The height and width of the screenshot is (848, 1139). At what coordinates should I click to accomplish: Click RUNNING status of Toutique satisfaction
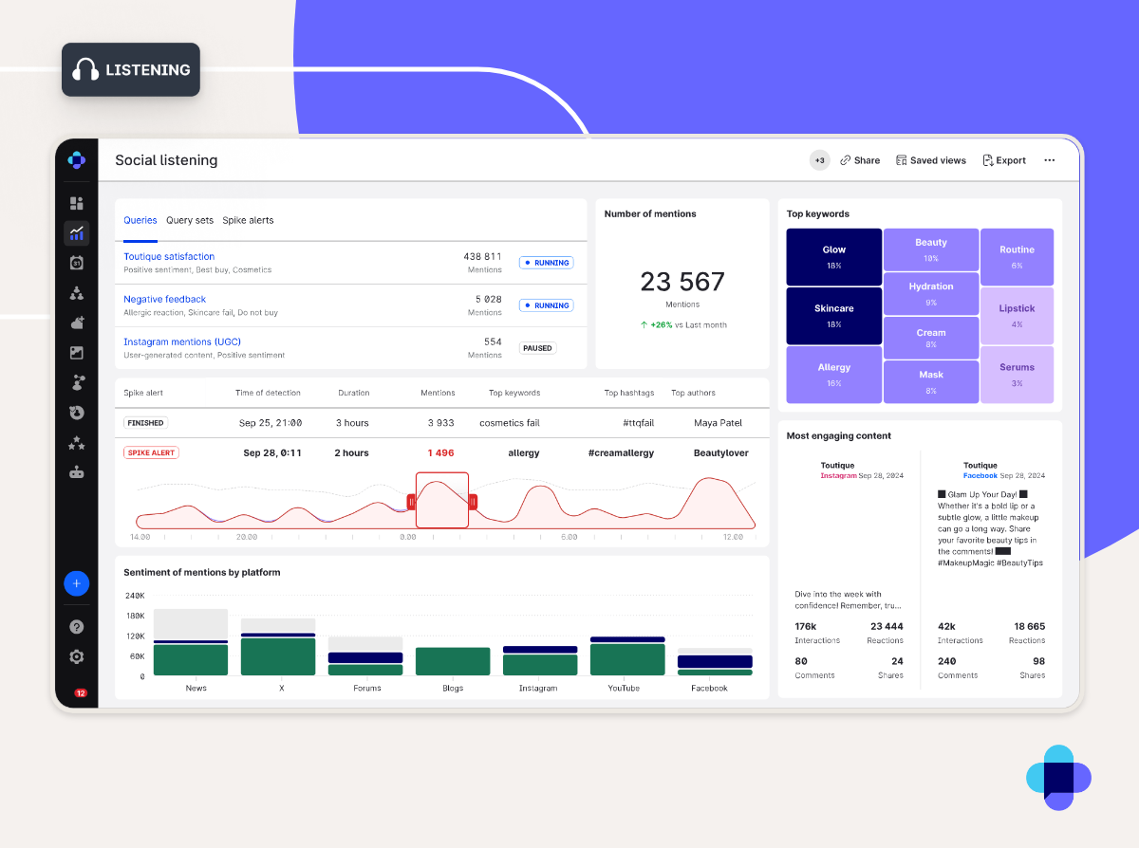(x=546, y=263)
